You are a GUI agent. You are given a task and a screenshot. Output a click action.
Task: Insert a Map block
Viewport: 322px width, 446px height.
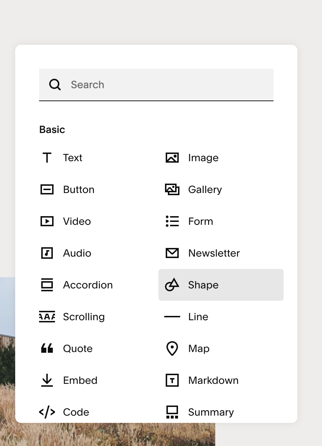(x=172, y=348)
